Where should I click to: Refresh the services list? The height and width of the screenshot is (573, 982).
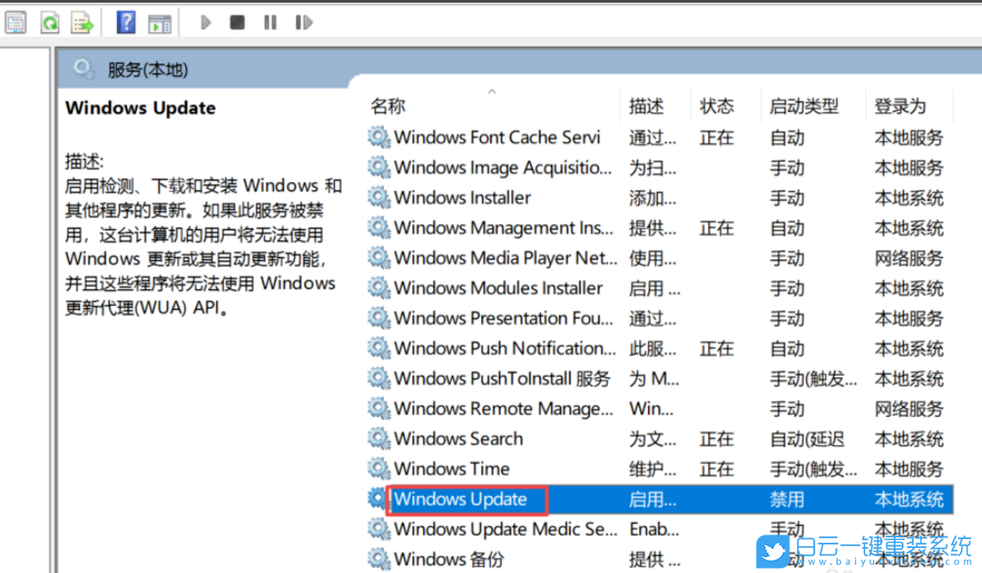[x=49, y=21]
